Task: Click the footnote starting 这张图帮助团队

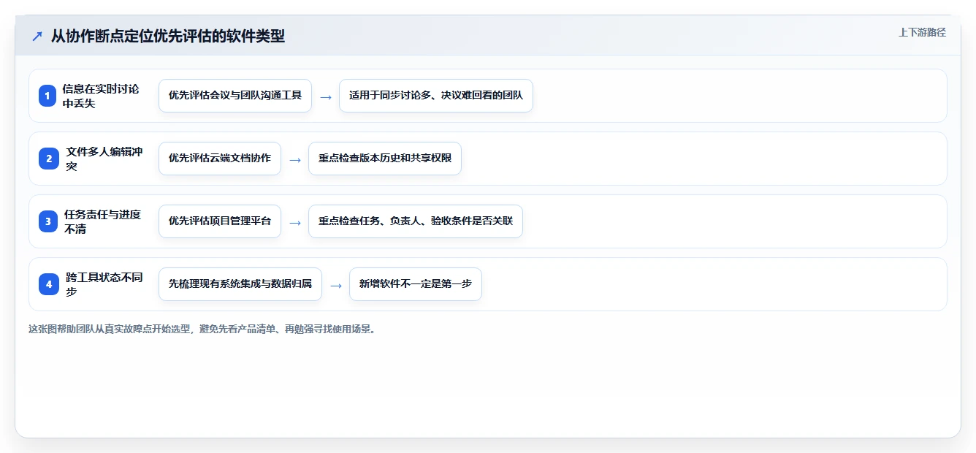Action: tap(203, 329)
